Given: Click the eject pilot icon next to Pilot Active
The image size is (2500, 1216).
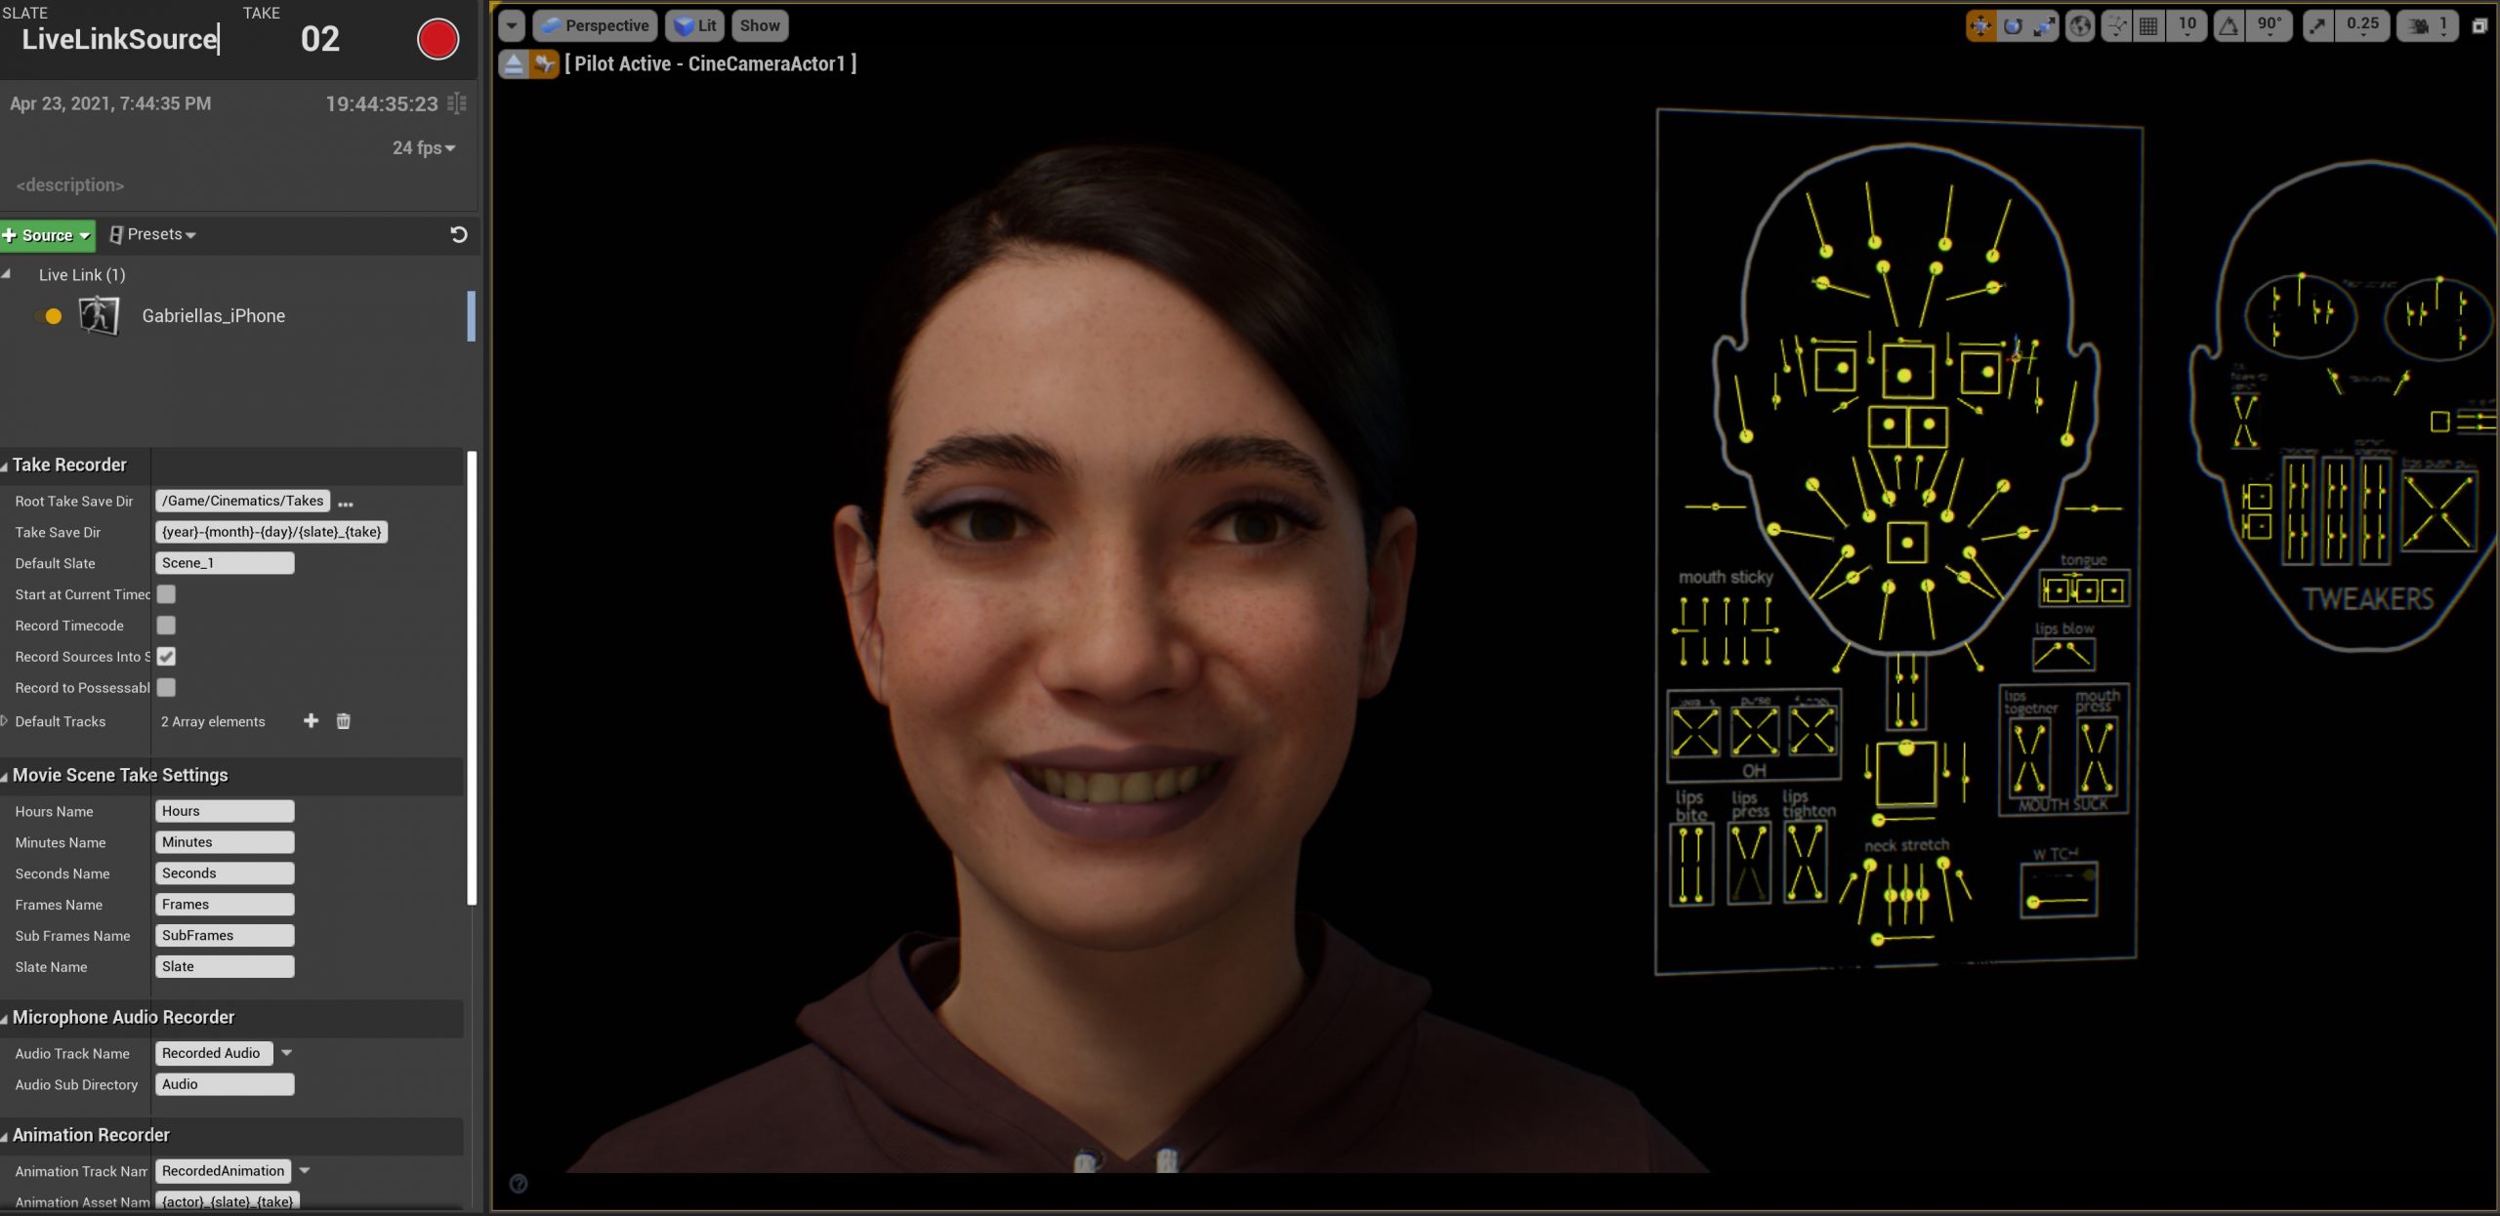Looking at the screenshot, I should [x=513, y=63].
